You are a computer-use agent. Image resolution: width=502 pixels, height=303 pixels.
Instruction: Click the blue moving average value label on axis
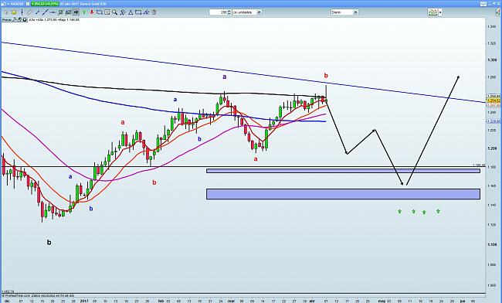click(493, 121)
